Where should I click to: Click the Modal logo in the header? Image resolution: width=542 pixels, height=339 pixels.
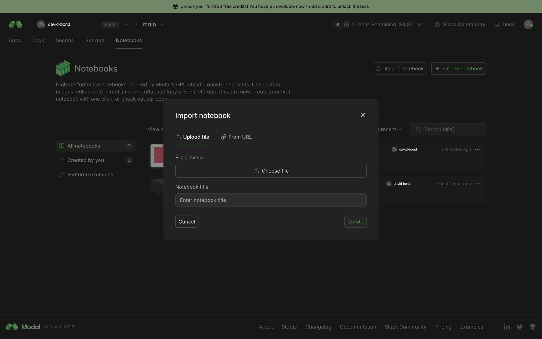[16, 24]
